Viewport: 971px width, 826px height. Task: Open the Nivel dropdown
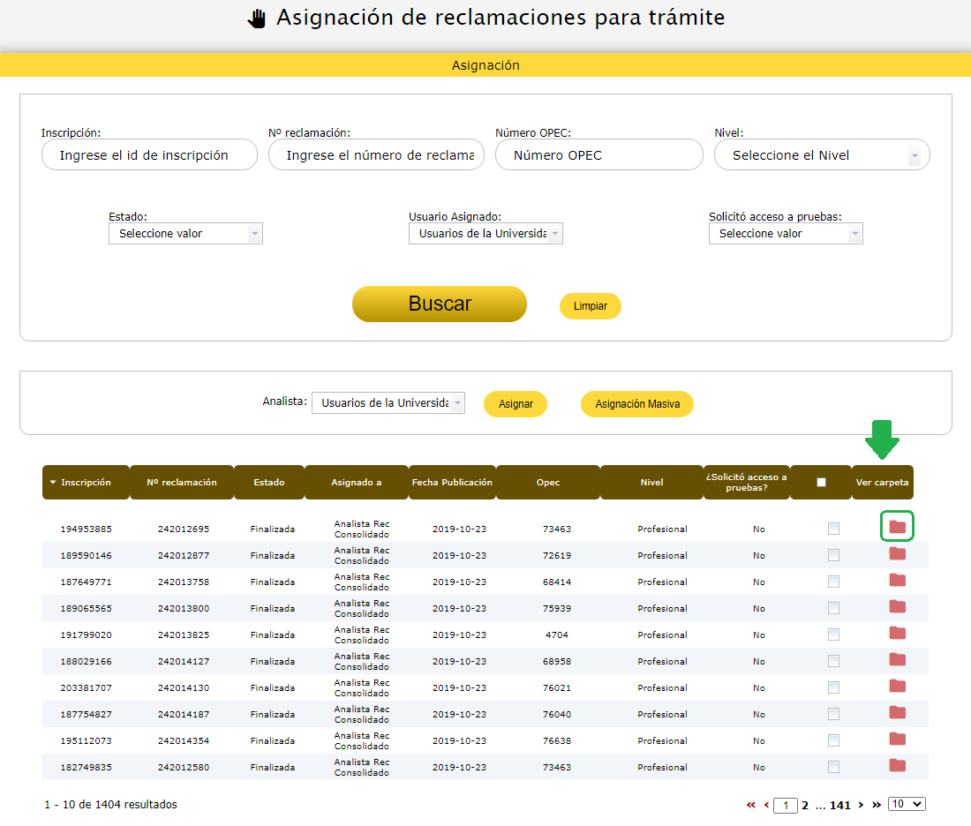821,155
